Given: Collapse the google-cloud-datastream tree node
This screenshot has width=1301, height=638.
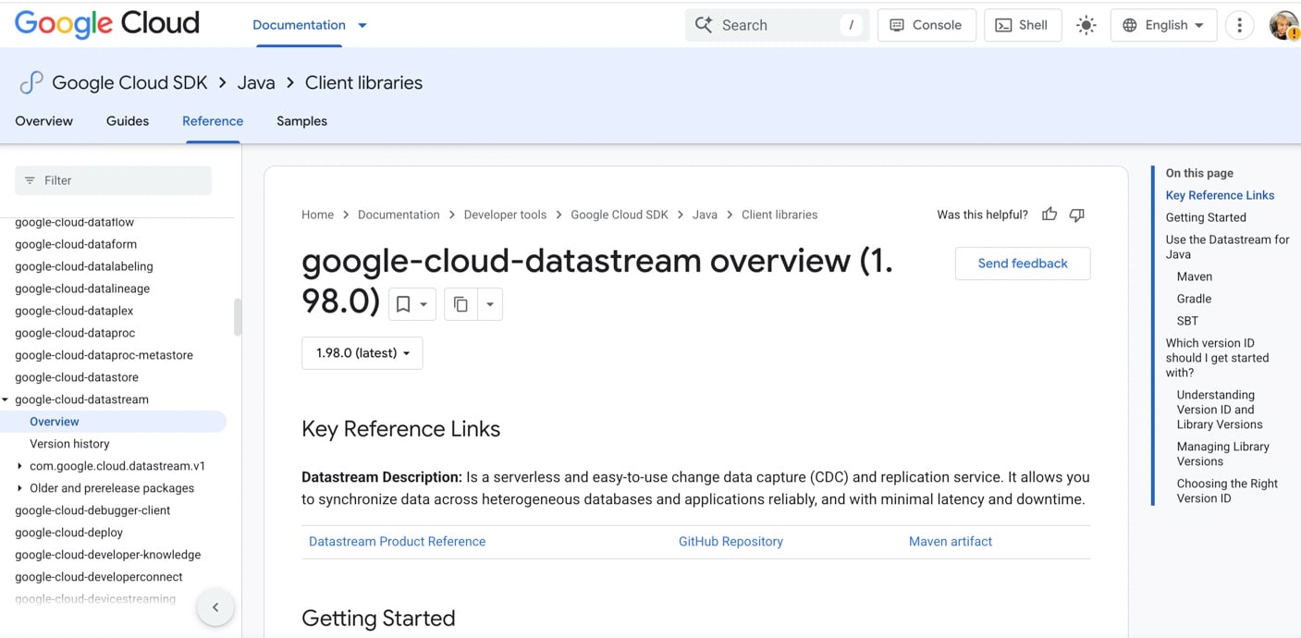Looking at the screenshot, I should pos(6,399).
